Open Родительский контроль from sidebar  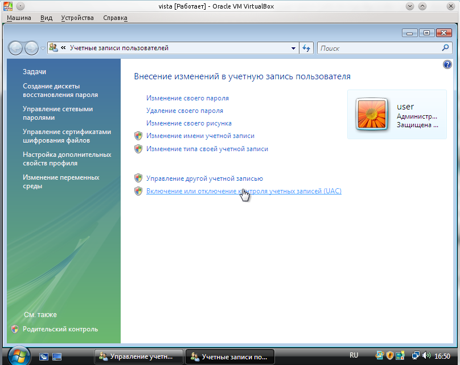(x=60, y=329)
